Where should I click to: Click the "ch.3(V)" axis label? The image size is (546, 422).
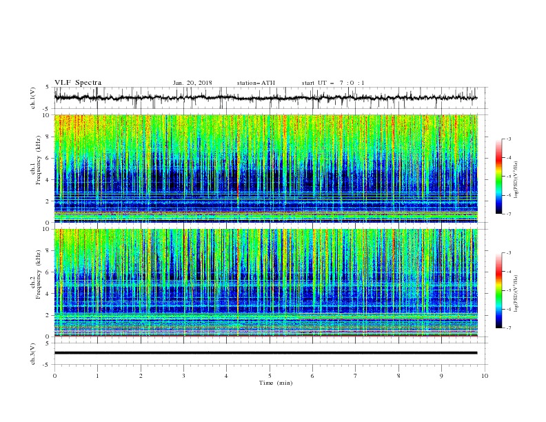click(33, 354)
